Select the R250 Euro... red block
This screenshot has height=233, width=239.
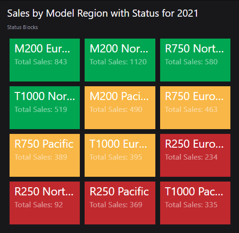coord(195,155)
